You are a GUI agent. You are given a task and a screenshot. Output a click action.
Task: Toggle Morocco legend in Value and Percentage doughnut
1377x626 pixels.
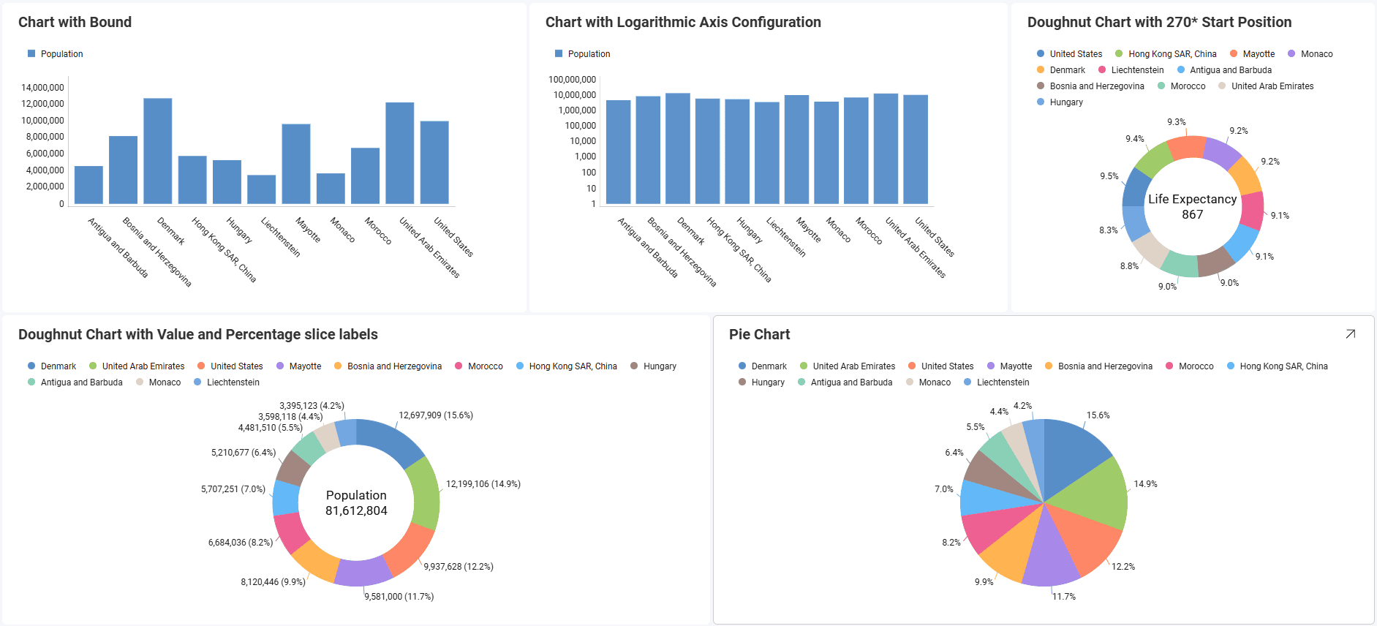[x=479, y=366]
